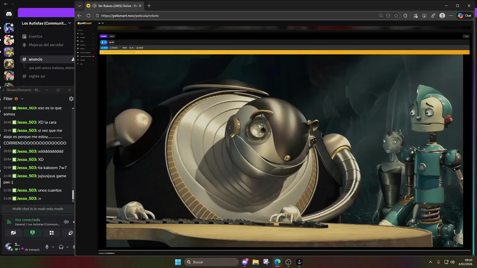477x268 pixels.
Task: Choose the LAT audio language option
Action: [104, 42]
